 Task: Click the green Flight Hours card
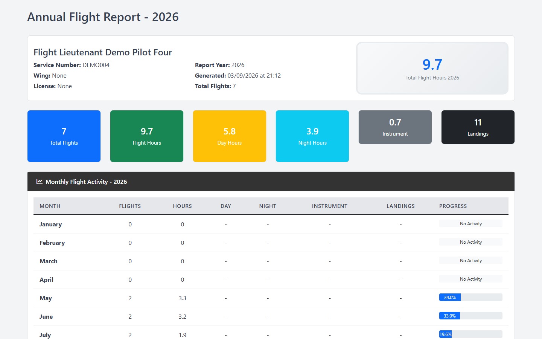pos(147,136)
